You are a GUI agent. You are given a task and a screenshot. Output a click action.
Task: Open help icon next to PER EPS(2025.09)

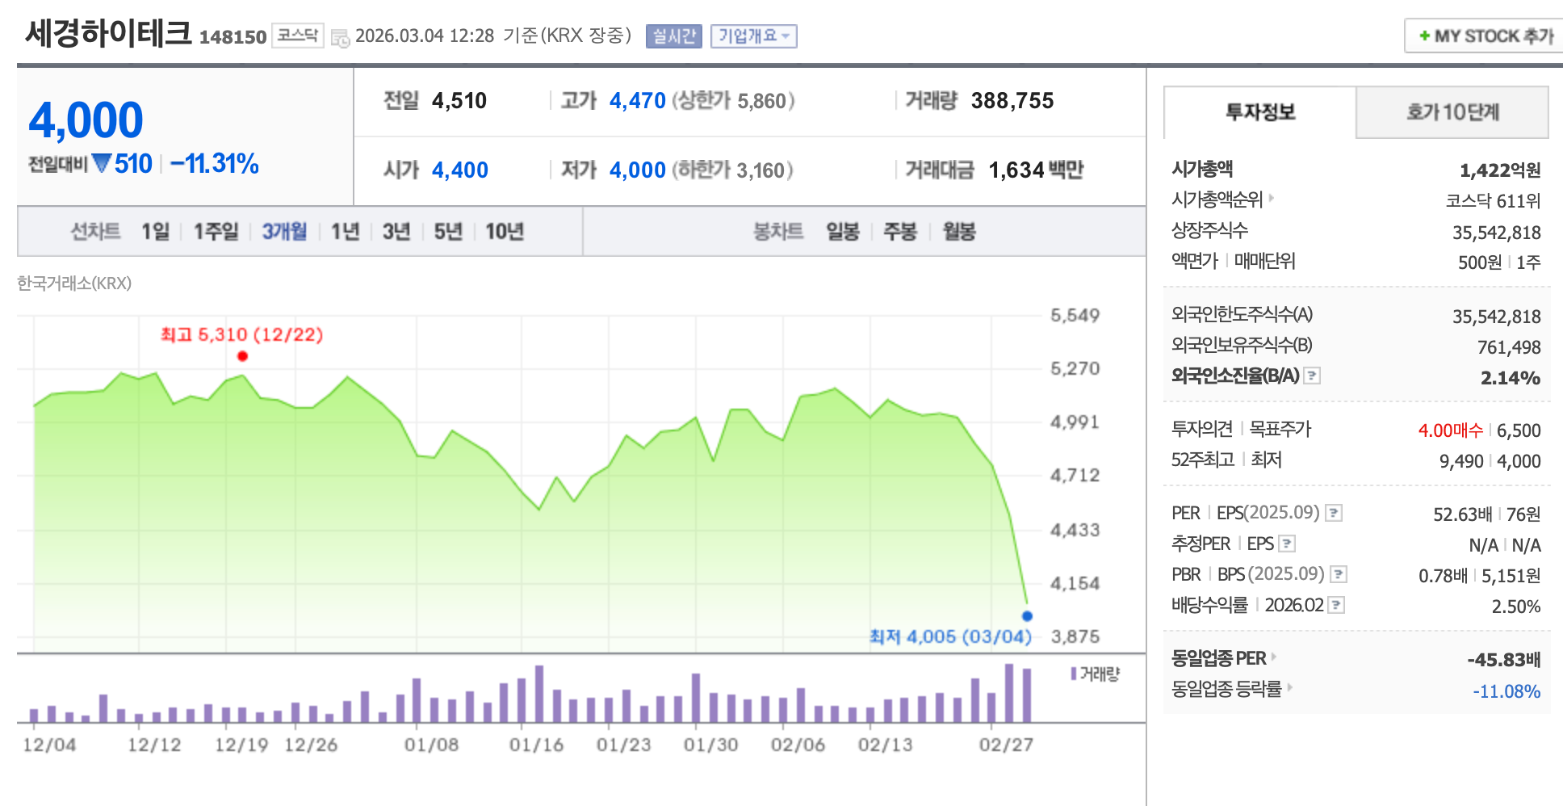[1334, 513]
